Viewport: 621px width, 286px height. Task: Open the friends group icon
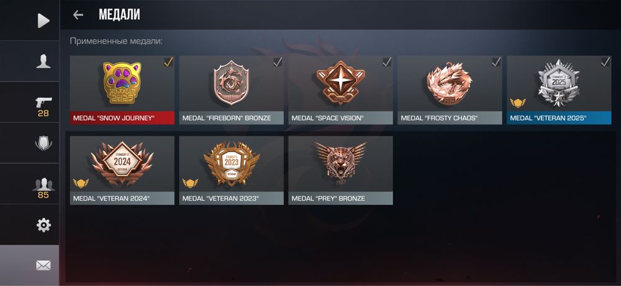click(x=43, y=184)
